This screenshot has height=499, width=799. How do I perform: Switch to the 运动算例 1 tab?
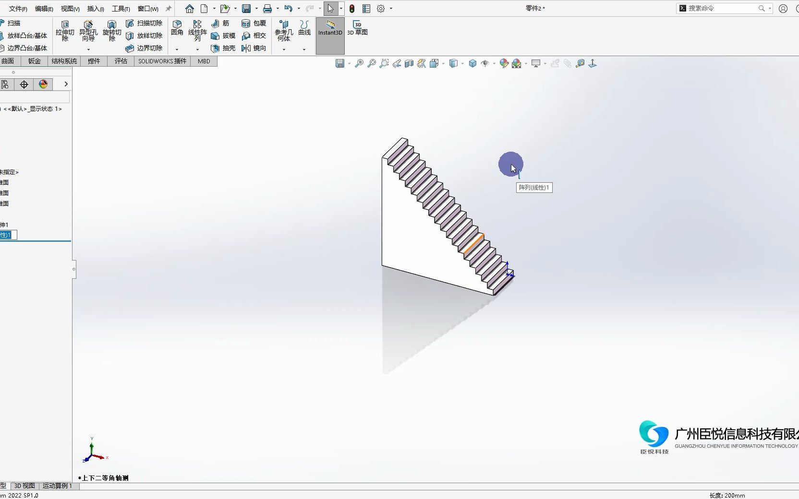point(58,486)
